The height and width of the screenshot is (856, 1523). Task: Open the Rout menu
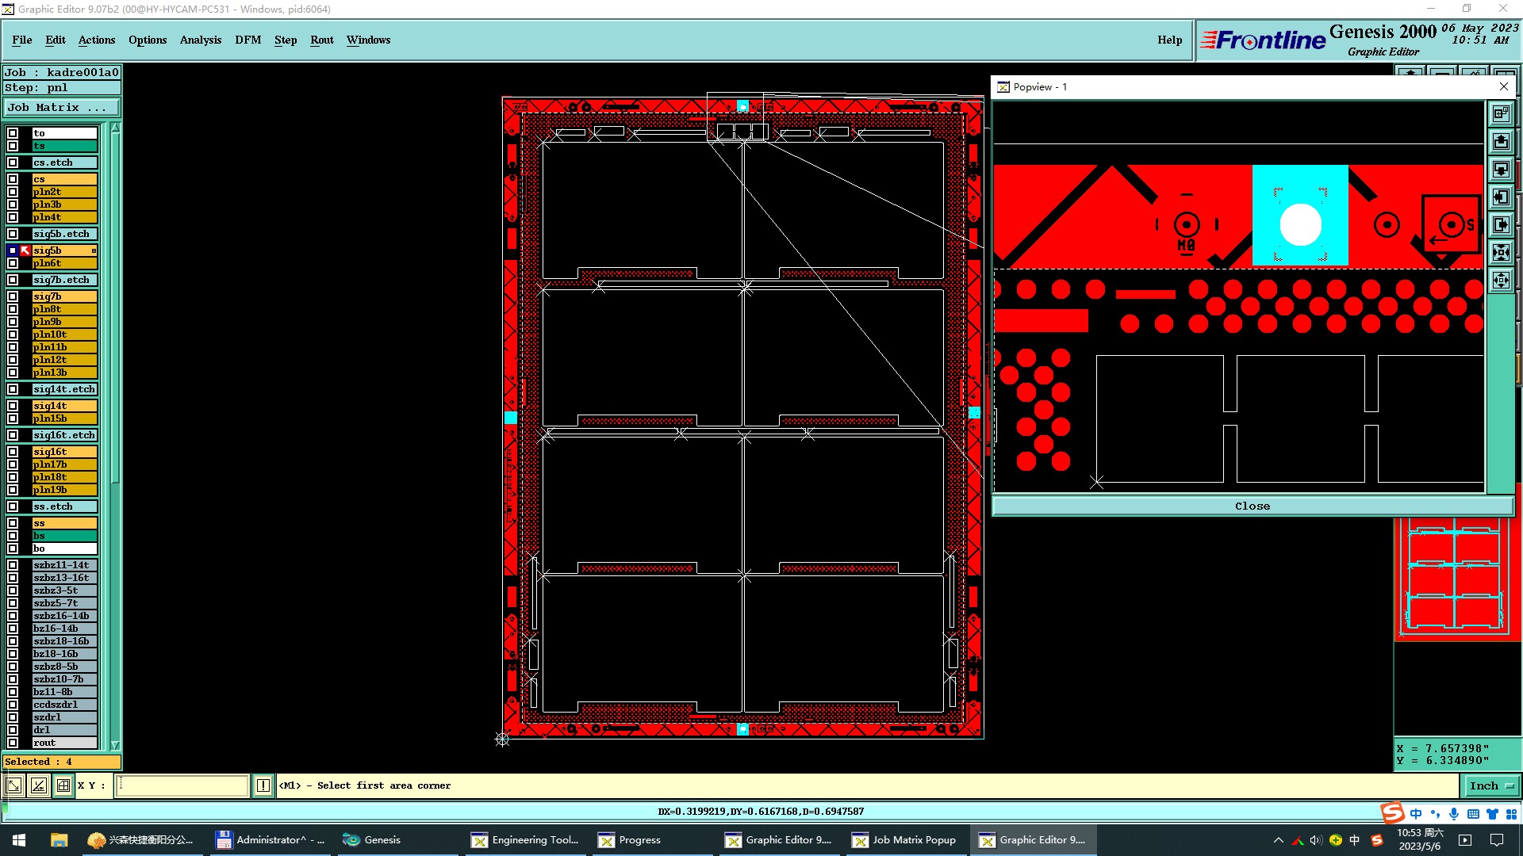(322, 40)
